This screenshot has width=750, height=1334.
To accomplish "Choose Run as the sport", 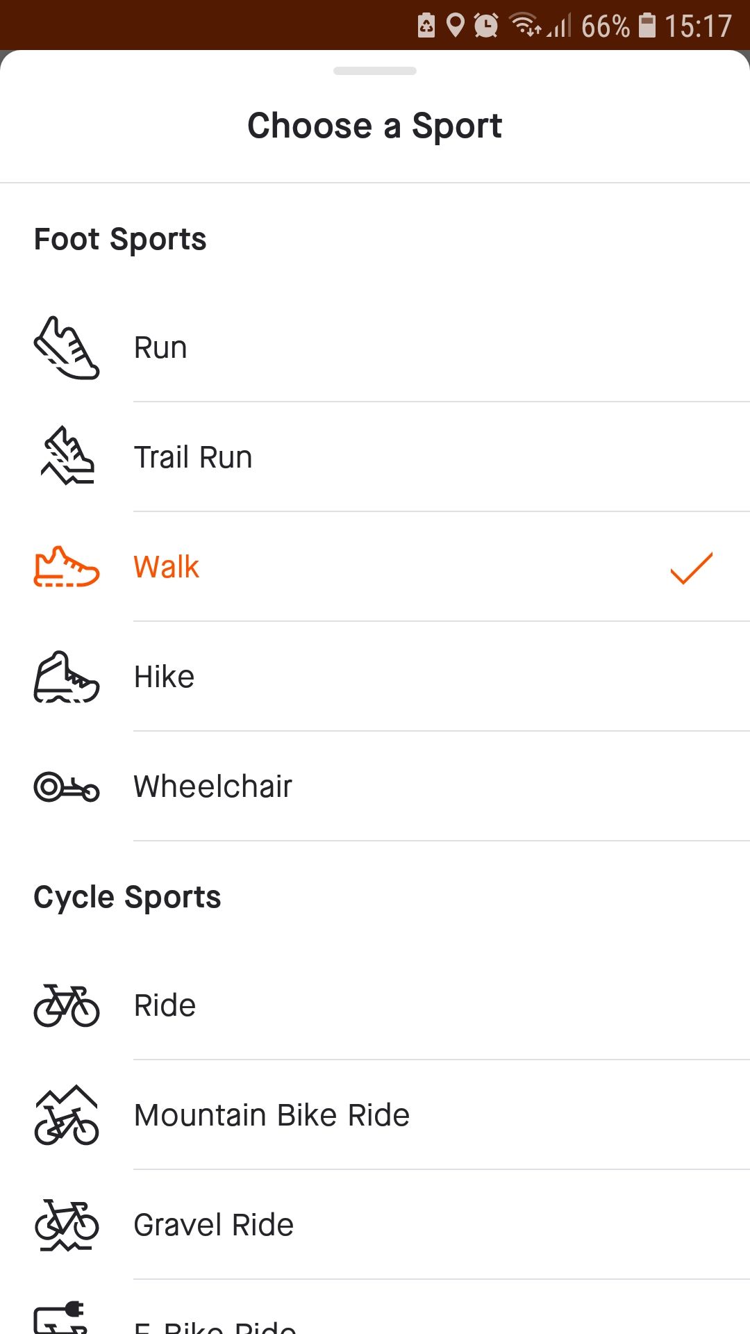I will [160, 347].
